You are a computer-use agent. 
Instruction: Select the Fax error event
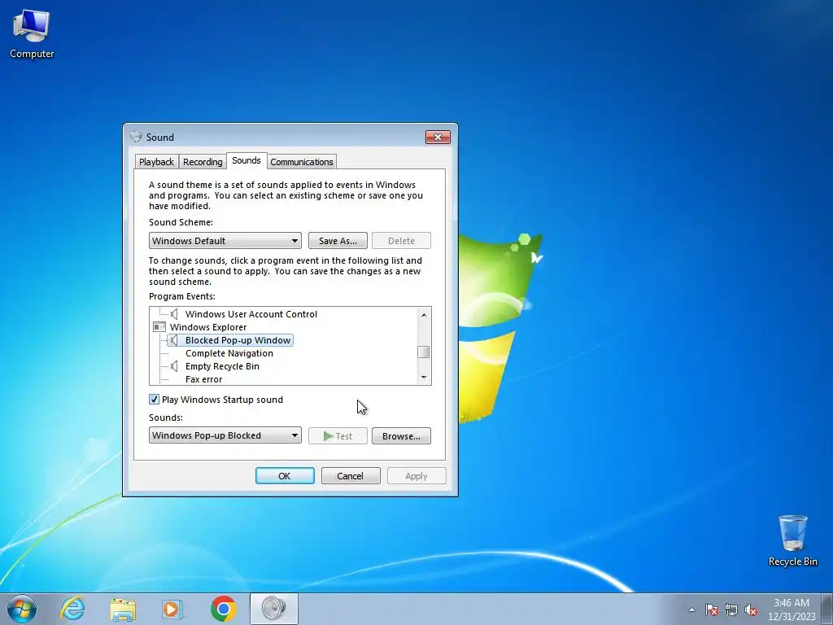[x=203, y=379]
